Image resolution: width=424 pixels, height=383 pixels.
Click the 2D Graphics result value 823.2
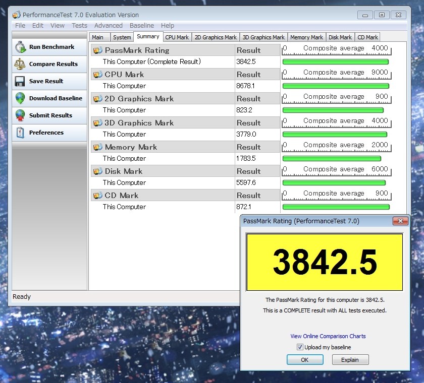(244, 110)
